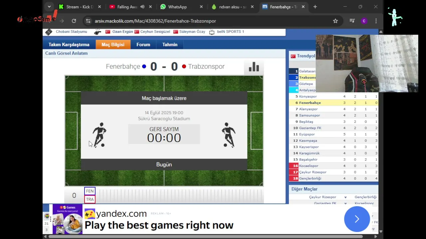Open Kasımpaşa in the league table
The width and height of the screenshot is (426, 239).
click(308, 140)
